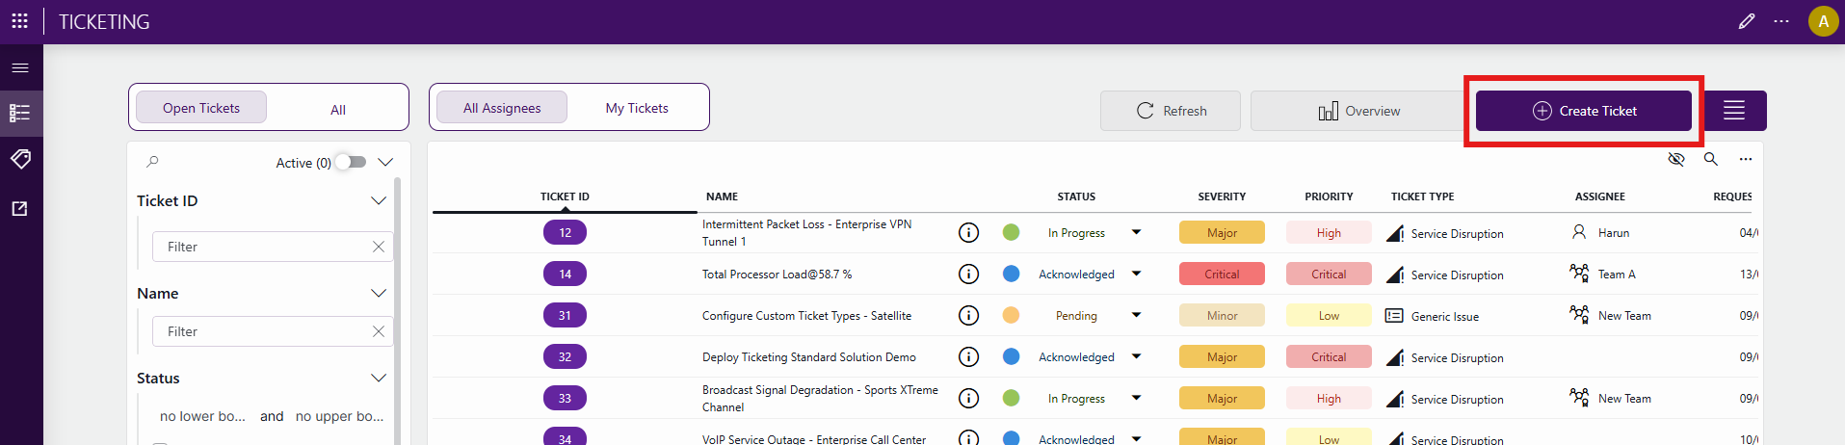Click the Refresh button
Viewport: 1845px width, 445px height.
(x=1172, y=111)
